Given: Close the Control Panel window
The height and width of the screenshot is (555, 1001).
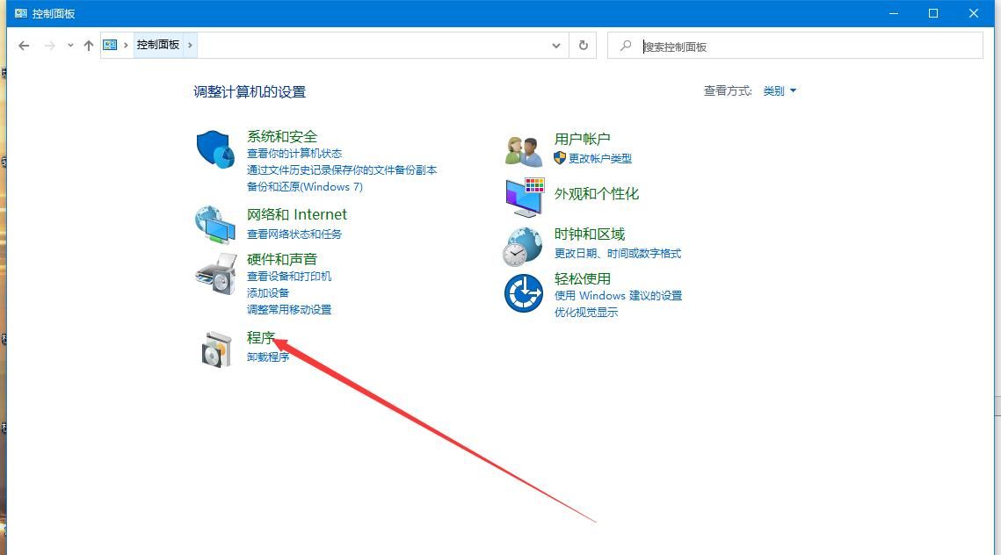Looking at the screenshot, I should (974, 13).
